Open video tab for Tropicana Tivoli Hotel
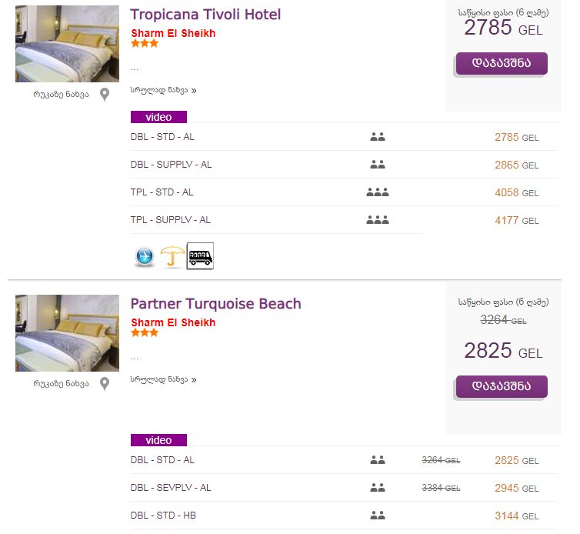 [x=158, y=117]
